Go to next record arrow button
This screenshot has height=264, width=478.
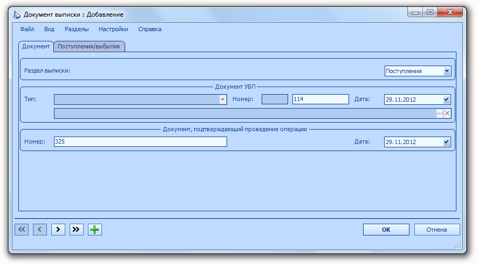pos(58,230)
